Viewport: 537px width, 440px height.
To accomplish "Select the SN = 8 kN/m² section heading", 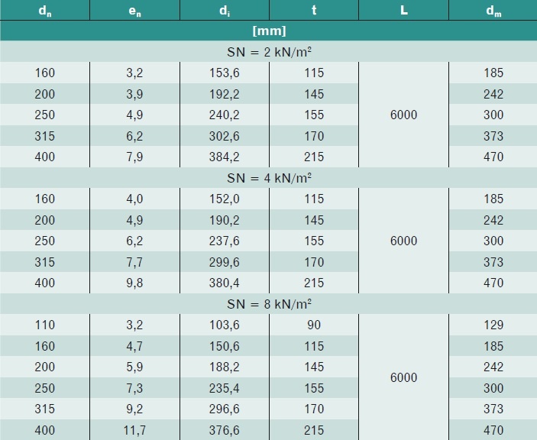I will pos(269,304).
